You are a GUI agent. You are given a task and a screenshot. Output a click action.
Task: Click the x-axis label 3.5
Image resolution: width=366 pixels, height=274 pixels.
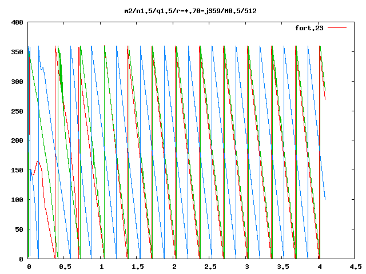pos(283,267)
